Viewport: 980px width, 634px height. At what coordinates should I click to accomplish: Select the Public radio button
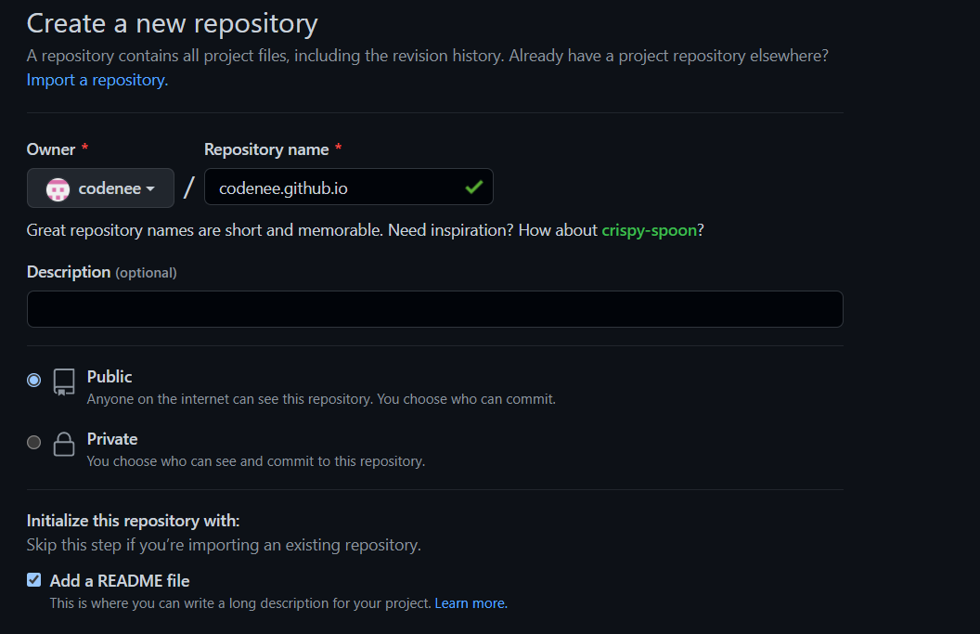pos(33,380)
